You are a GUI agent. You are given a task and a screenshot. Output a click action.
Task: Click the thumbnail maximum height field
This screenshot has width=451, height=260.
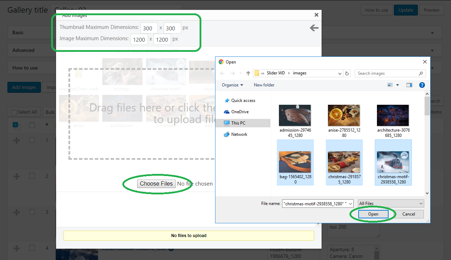point(172,28)
